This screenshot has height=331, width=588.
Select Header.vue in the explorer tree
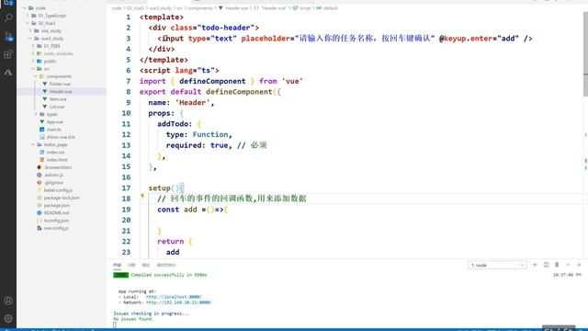coord(61,91)
